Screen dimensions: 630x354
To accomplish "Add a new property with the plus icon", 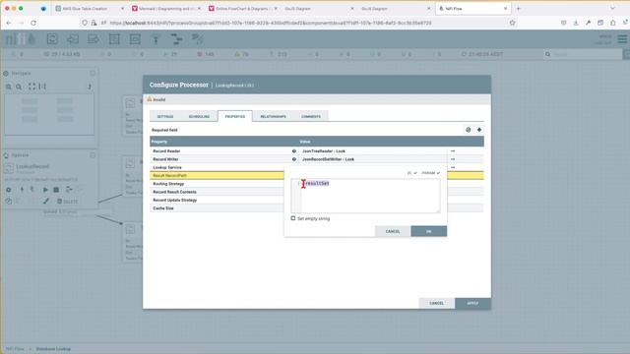I will click(x=479, y=130).
